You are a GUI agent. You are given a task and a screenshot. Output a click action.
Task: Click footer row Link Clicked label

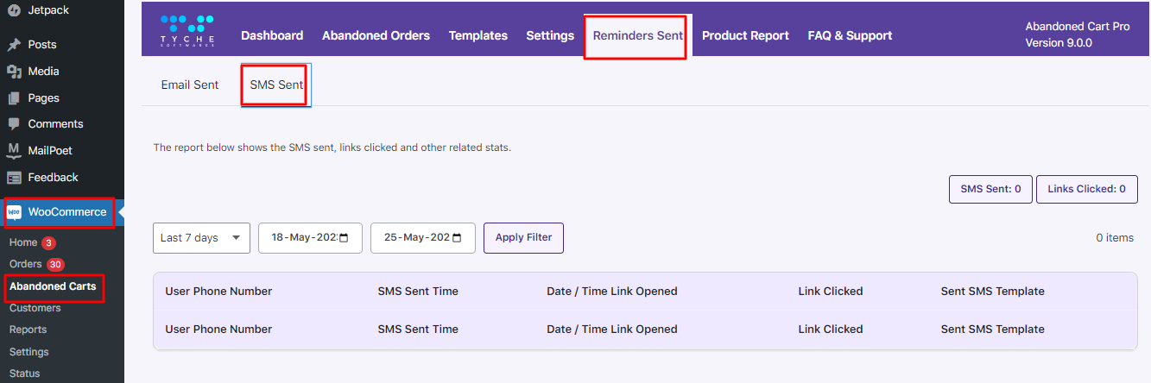click(x=831, y=329)
